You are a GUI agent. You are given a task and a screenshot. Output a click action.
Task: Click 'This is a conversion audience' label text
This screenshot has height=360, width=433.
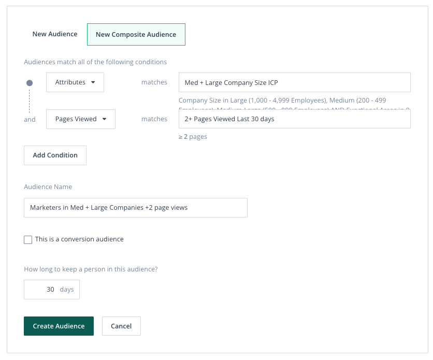point(79,239)
